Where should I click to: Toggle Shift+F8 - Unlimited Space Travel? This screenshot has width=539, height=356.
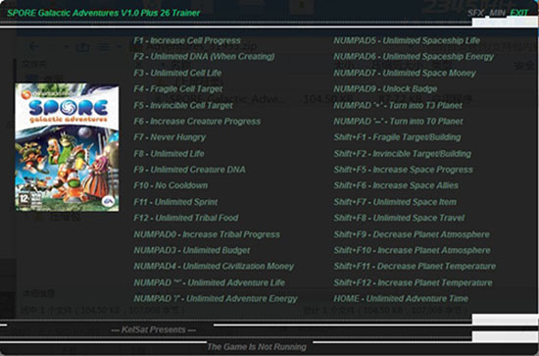coord(399,218)
